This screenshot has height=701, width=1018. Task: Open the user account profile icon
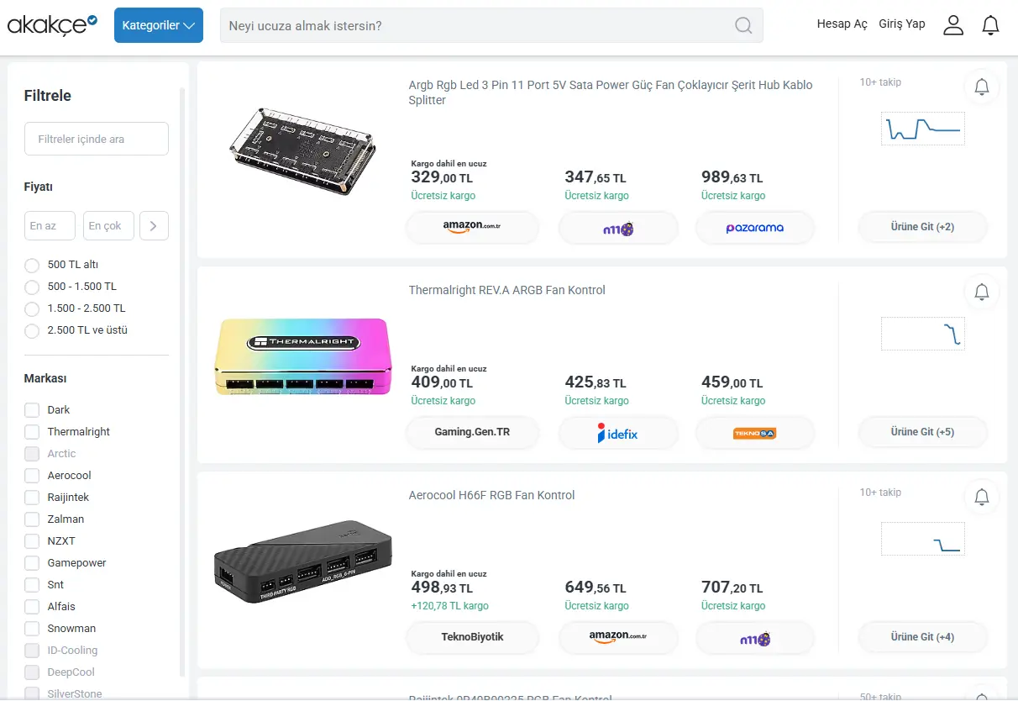pos(953,25)
